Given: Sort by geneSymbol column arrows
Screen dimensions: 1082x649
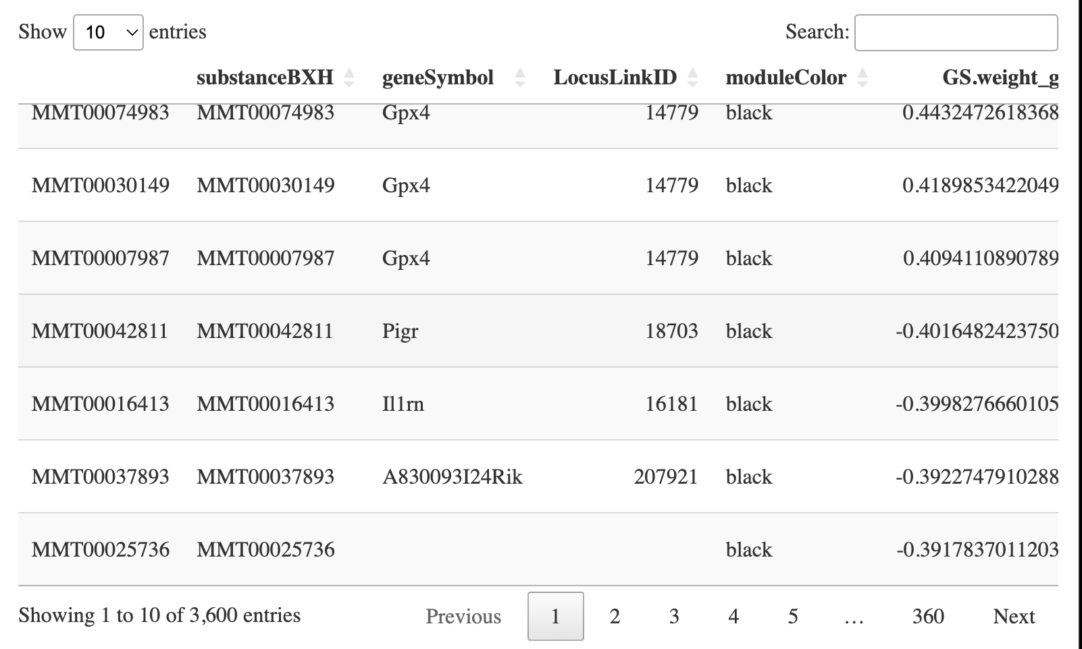Looking at the screenshot, I should click(519, 78).
